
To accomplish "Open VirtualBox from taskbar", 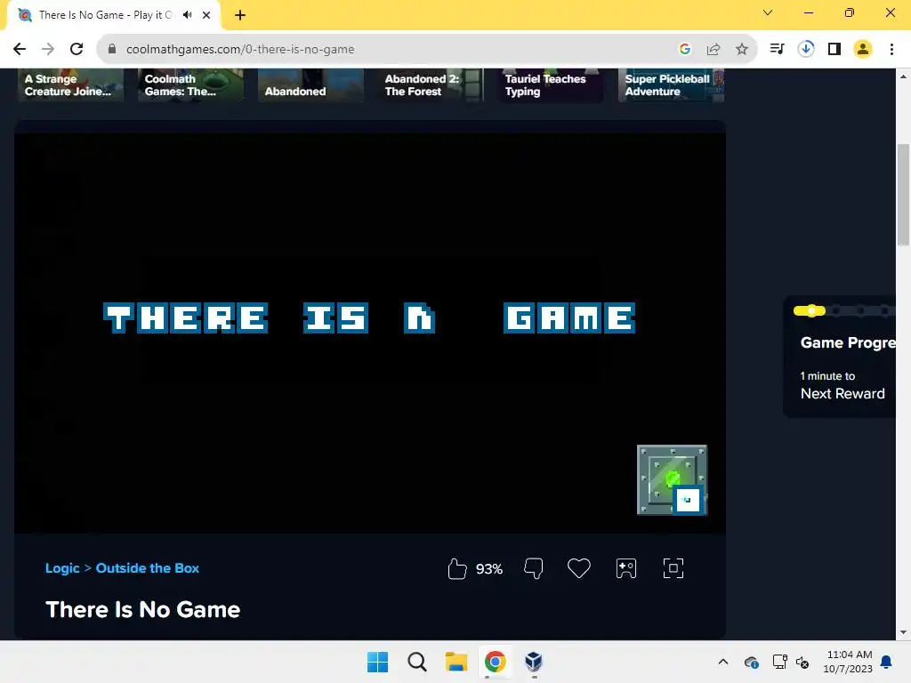I will tap(534, 662).
